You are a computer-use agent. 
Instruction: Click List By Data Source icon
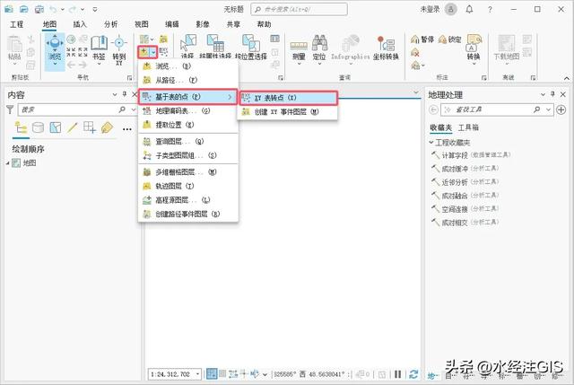[x=38, y=127]
